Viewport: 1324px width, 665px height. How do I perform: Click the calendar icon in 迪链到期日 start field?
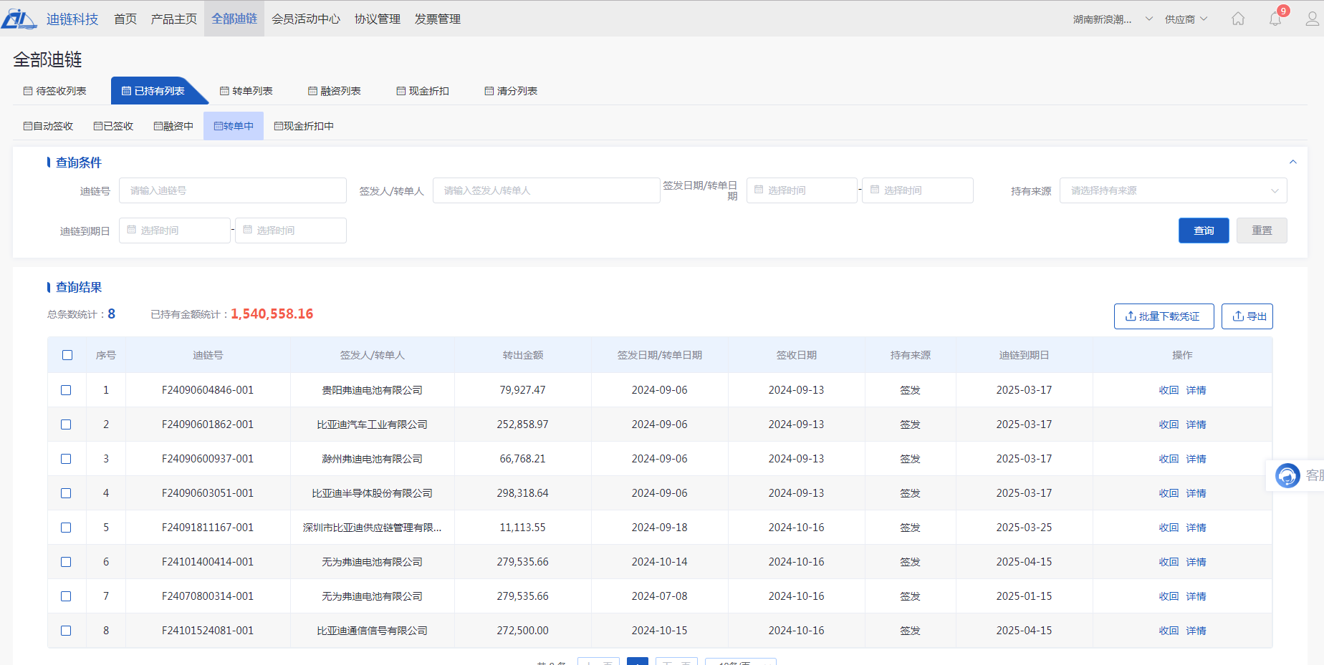pos(132,230)
